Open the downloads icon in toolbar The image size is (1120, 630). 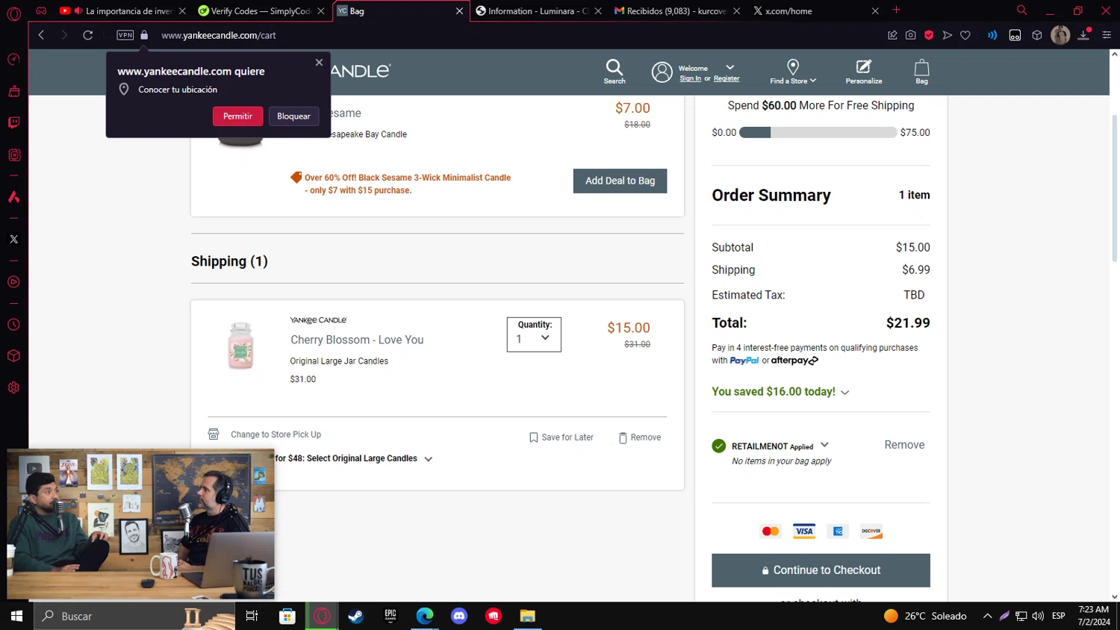pos(1083,35)
